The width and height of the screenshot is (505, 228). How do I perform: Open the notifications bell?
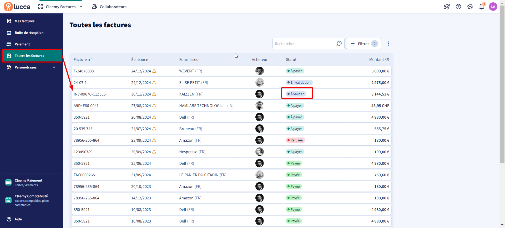pos(482,7)
